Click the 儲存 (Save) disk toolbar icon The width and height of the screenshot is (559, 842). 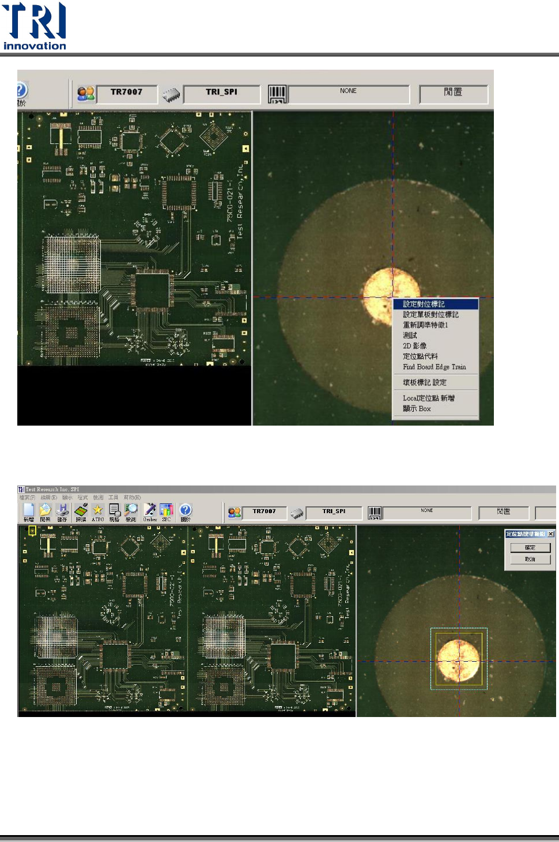pos(62,511)
